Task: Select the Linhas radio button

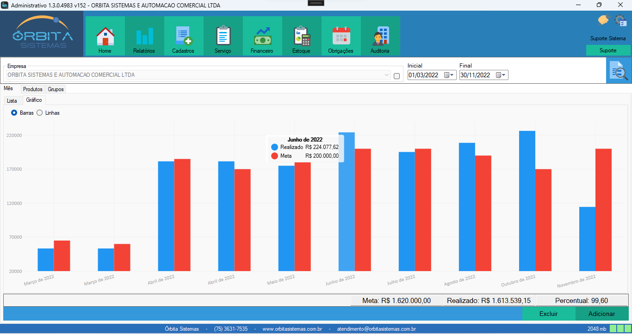Action: coord(40,113)
